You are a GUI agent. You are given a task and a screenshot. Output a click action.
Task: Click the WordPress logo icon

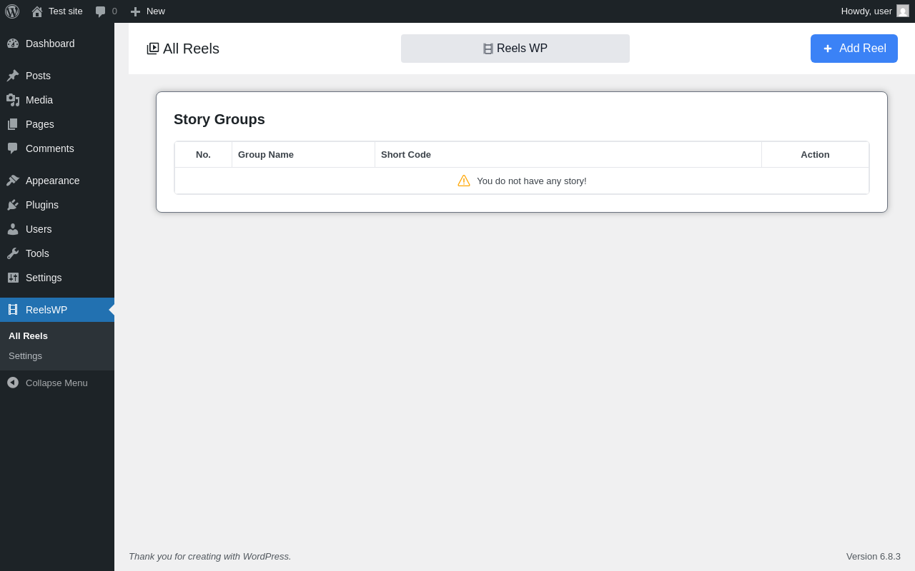click(12, 11)
